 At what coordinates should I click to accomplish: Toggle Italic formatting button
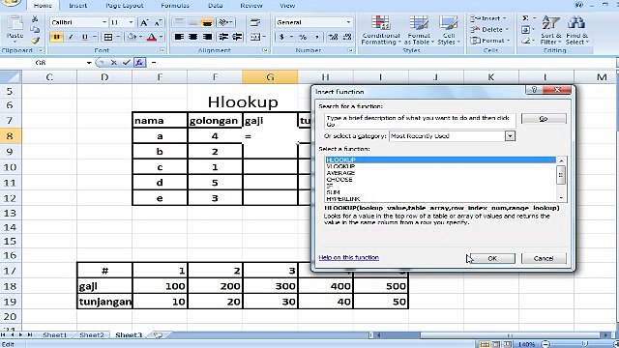point(71,37)
